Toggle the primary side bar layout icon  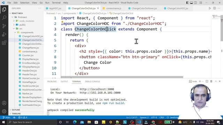187,3
